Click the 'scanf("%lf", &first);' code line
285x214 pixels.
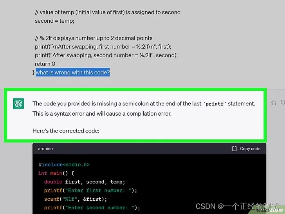click(76, 199)
